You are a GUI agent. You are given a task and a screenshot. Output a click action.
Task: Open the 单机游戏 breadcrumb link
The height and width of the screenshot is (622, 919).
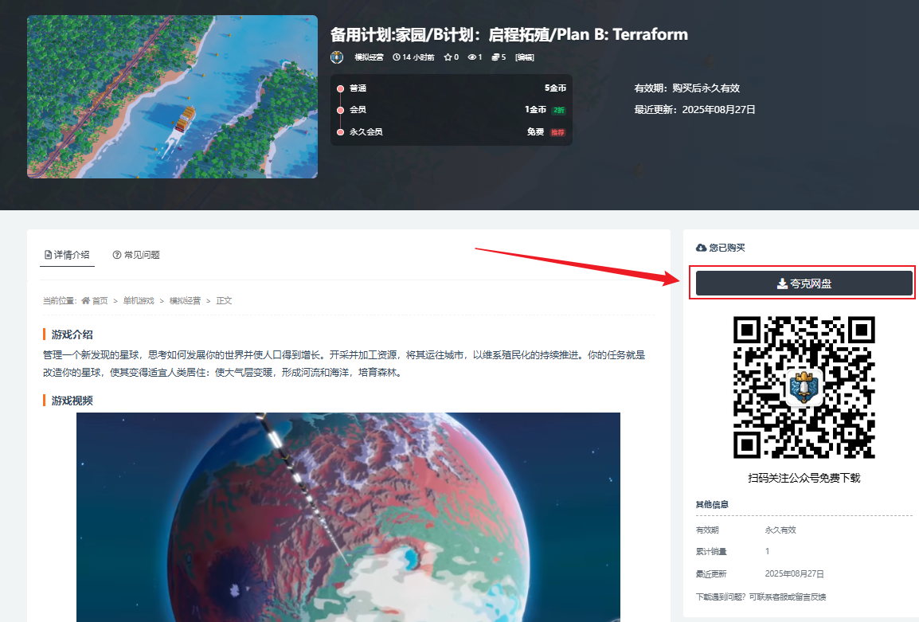coord(139,301)
